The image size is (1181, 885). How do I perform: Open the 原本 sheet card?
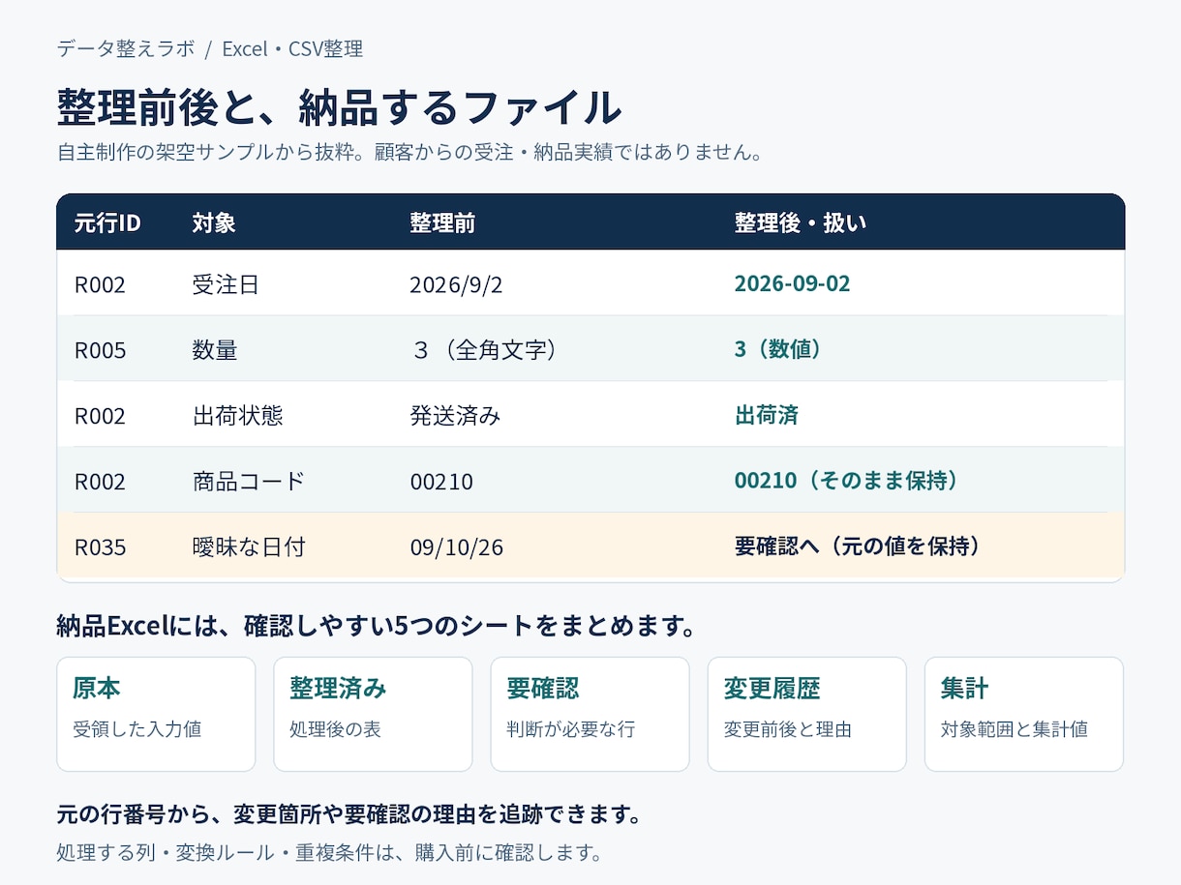click(x=156, y=714)
